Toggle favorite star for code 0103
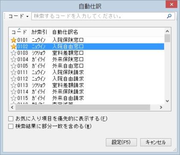Viewport: 180px width, 155px height. point(14,53)
